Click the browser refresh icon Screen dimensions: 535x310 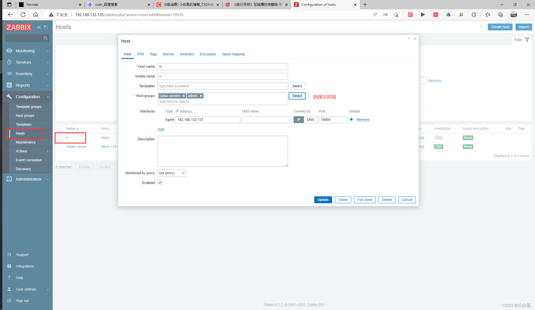point(23,15)
